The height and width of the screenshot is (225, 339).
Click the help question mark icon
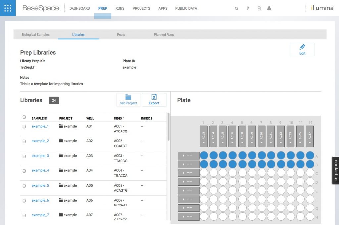pos(248,8)
